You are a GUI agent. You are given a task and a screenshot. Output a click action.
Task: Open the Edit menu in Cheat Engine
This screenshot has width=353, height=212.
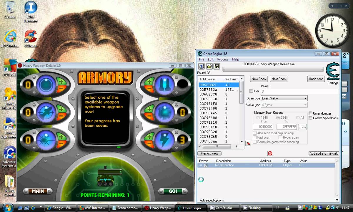[x=211, y=59]
